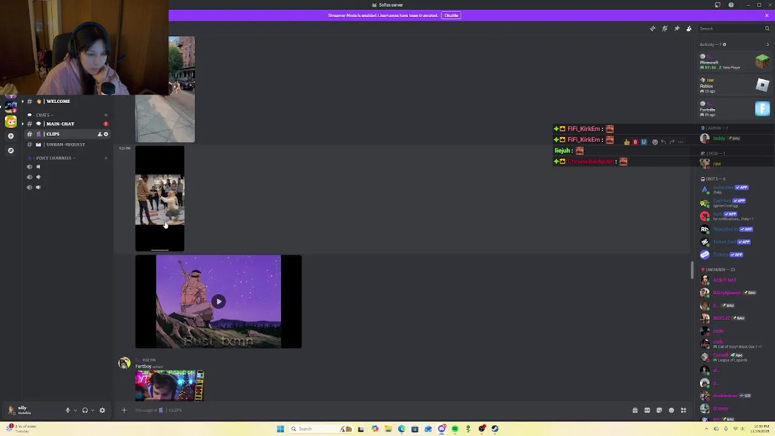
Task: Reply to the hovered message
Action: click(x=664, y=142)
